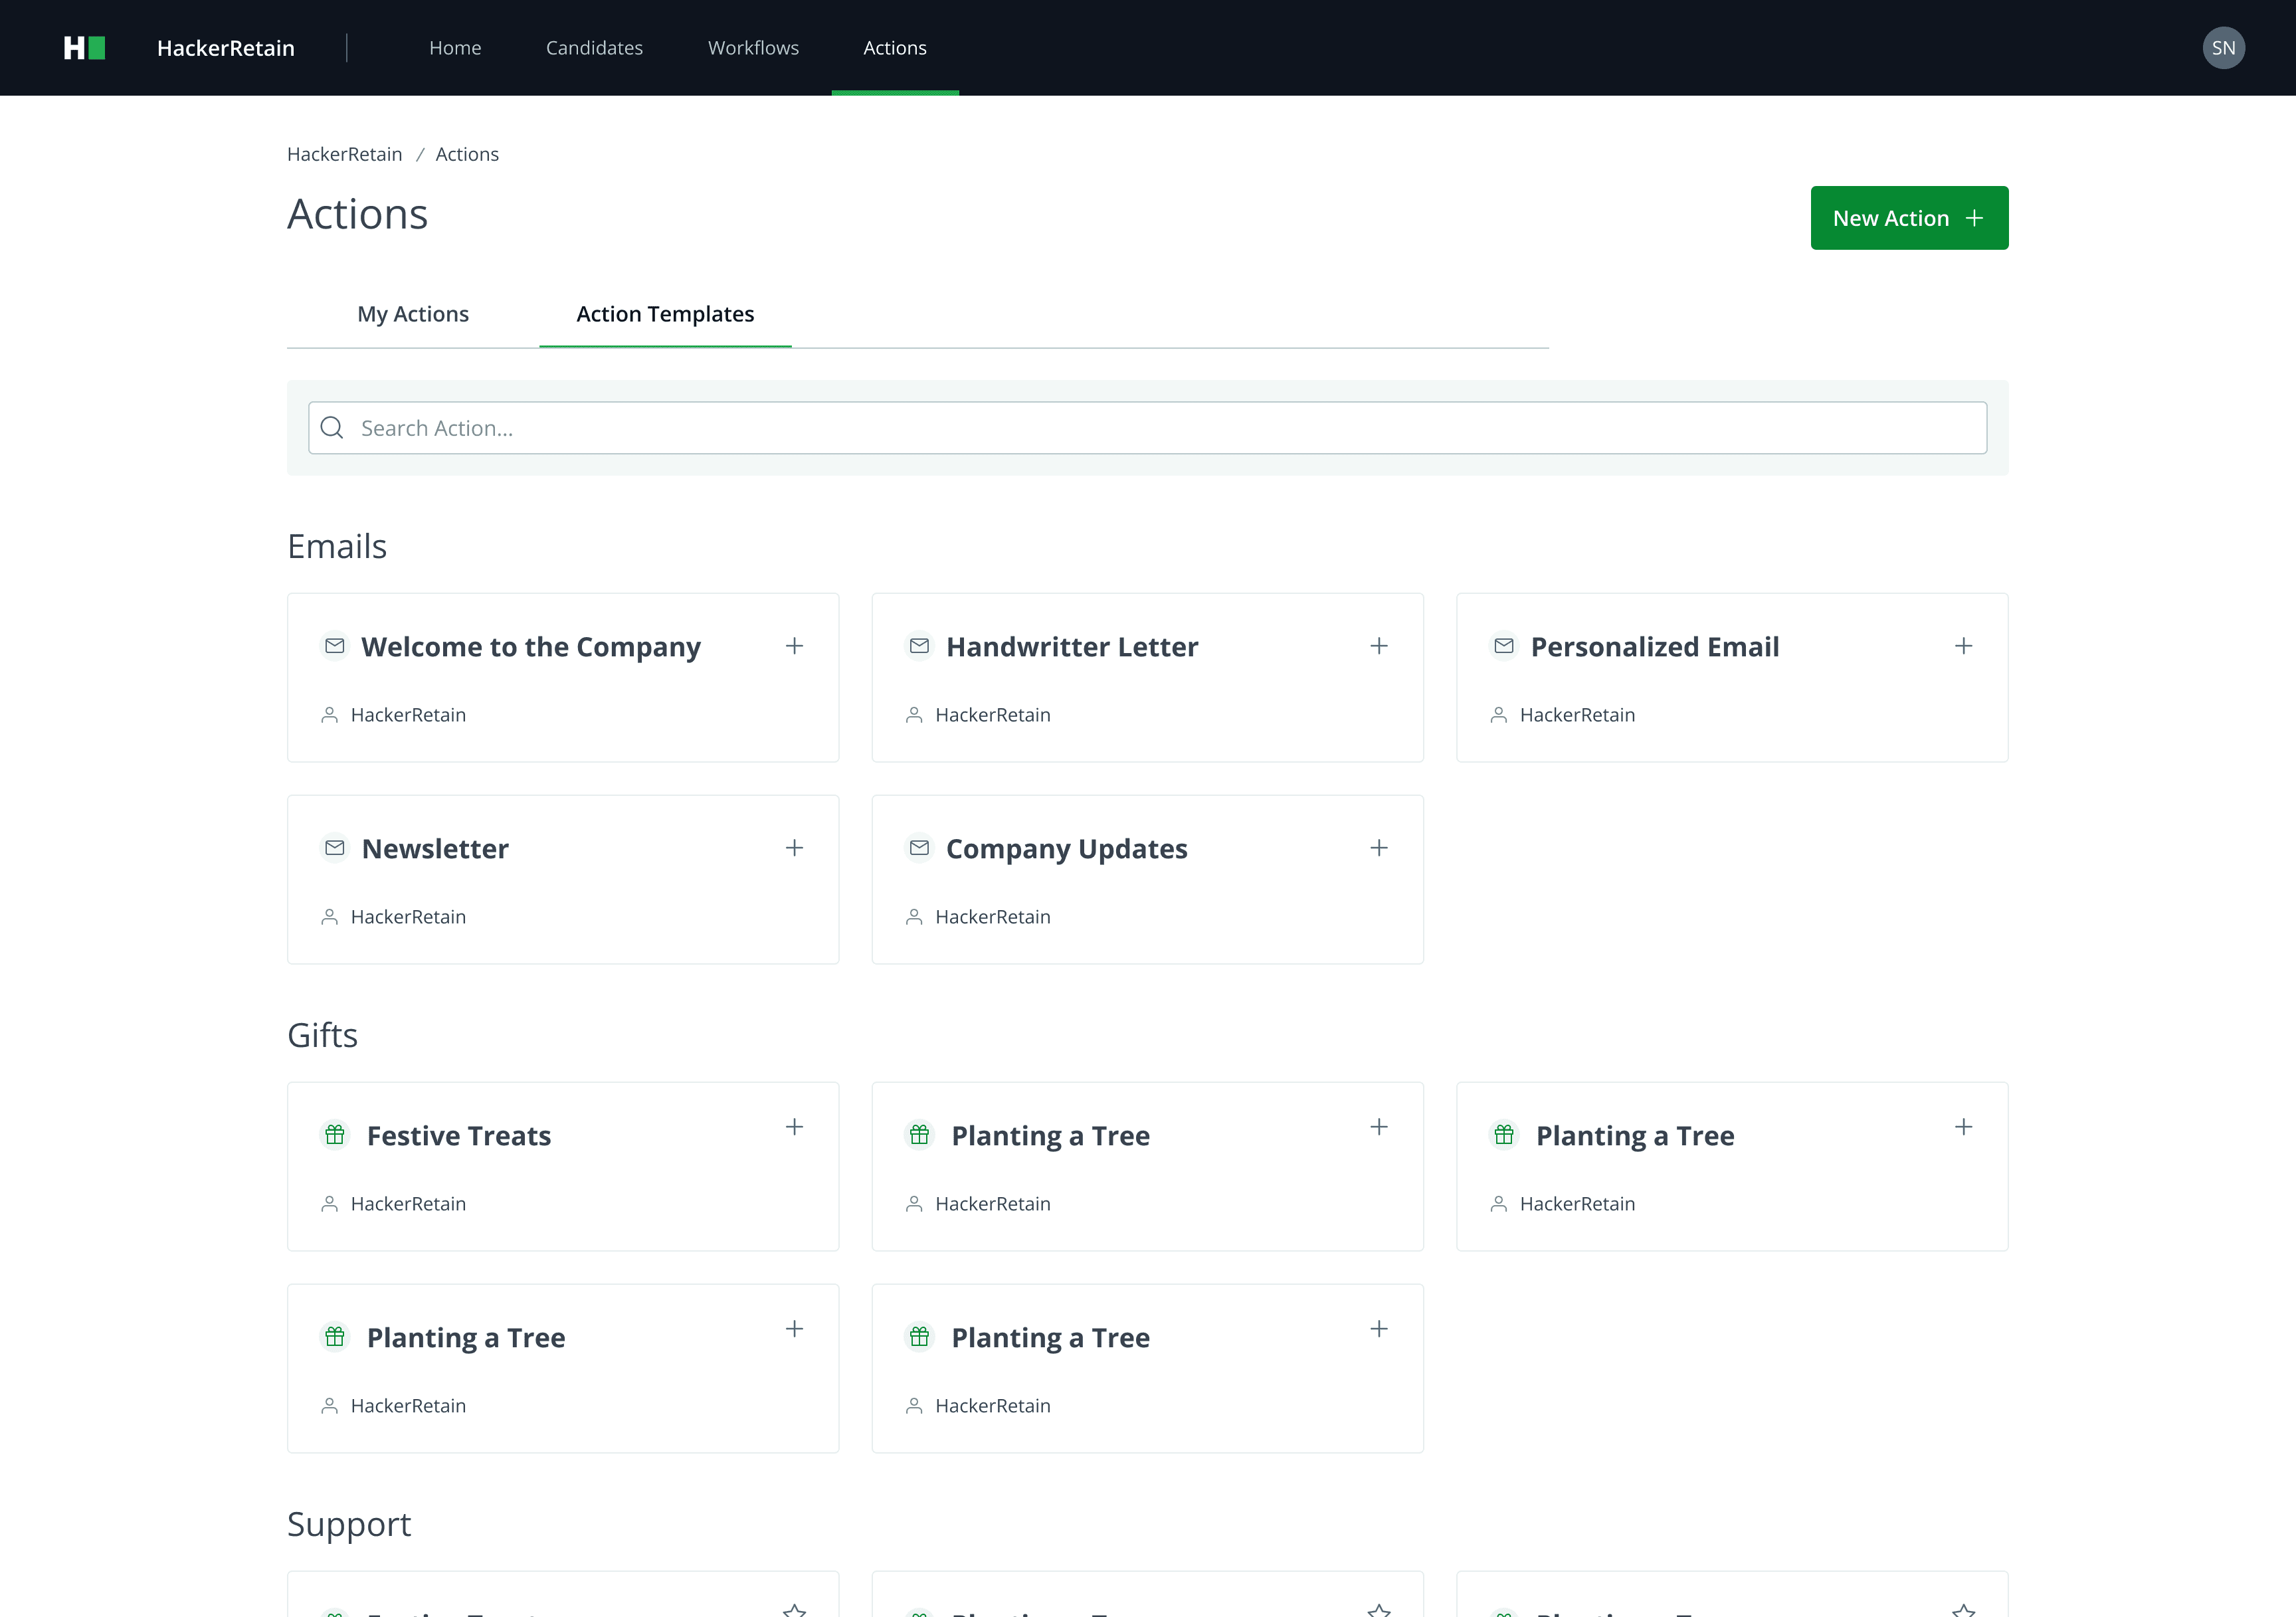Click the Actions page title
Viewport: 2296px width, 1617px height.
pyautogui.click(x=357, y=214)
